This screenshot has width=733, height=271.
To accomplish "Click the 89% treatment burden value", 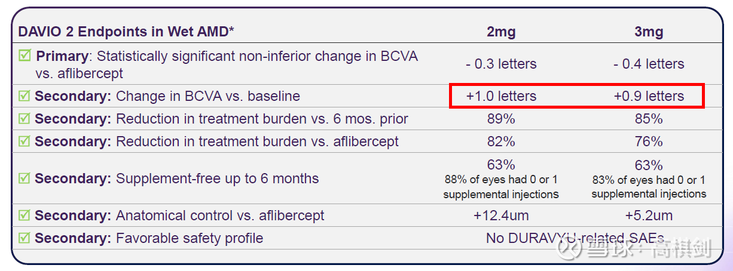I will (501, 119).
